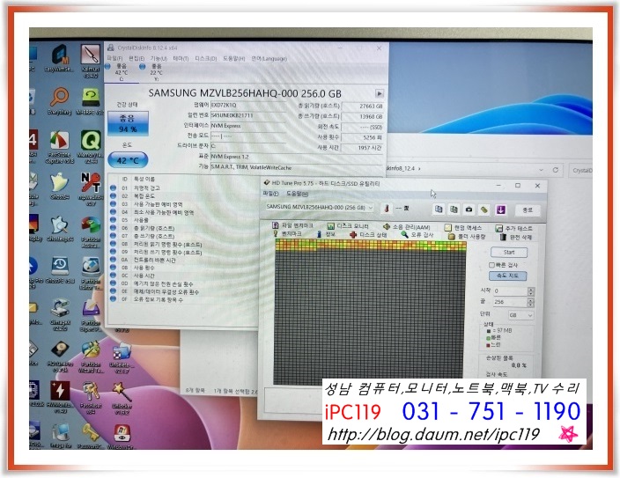The width and height of the screenshot is (620, 478).
Task: Open the GhostPE clock-drive shortcut
Action: (60, 271)
